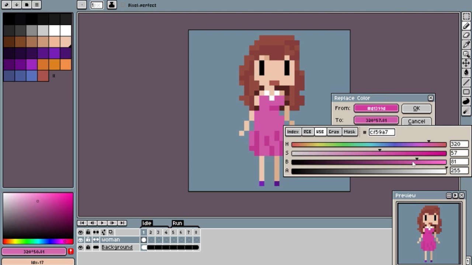Image resolution: width=472 pixels, height=265 pixels.
Task: Select the Paint Bucket tool
Action: (x=466, y=73)
